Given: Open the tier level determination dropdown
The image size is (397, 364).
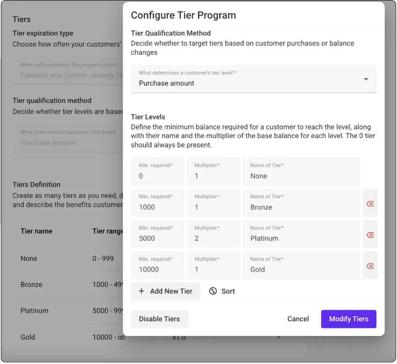Looking at the screenshot, I should (x=253, y=79).
